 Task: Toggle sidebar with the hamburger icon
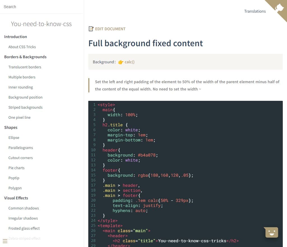click(x=5, y=241)
